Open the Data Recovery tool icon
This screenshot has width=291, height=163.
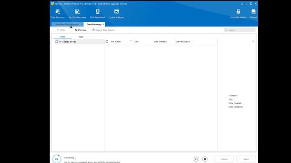pyautogui.click(x=58, y=14)
